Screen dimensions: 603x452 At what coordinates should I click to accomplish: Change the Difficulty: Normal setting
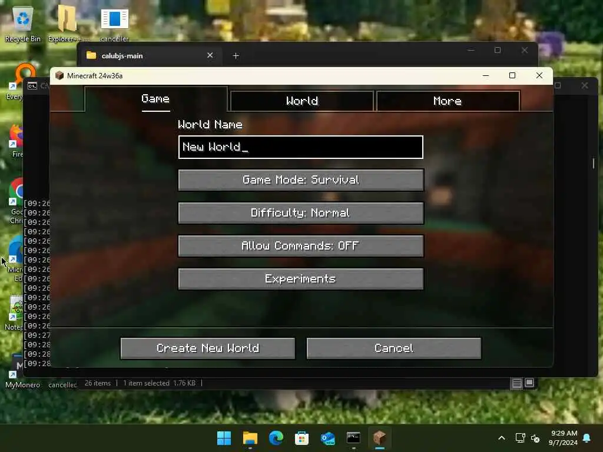[x=301, y=213]
